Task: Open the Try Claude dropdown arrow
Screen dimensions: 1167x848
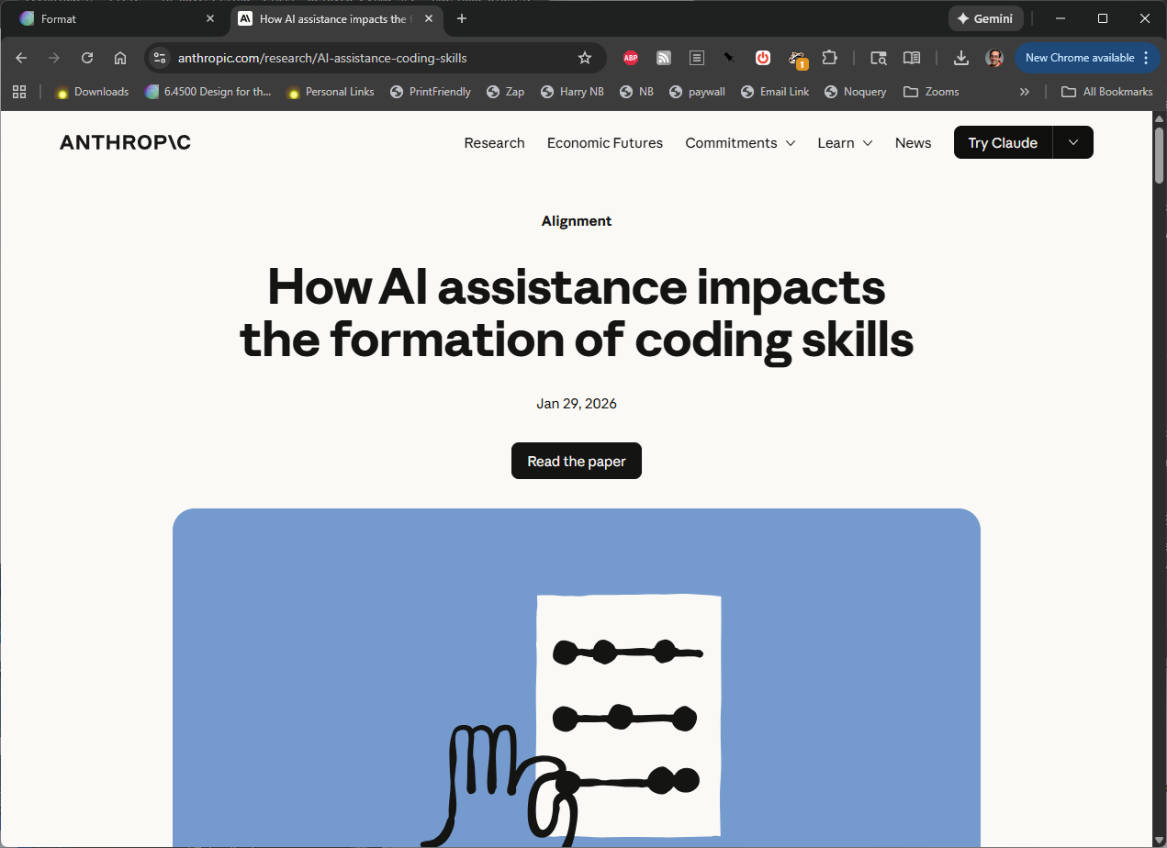Action: pyautogui.click(x=1073, y=142)
